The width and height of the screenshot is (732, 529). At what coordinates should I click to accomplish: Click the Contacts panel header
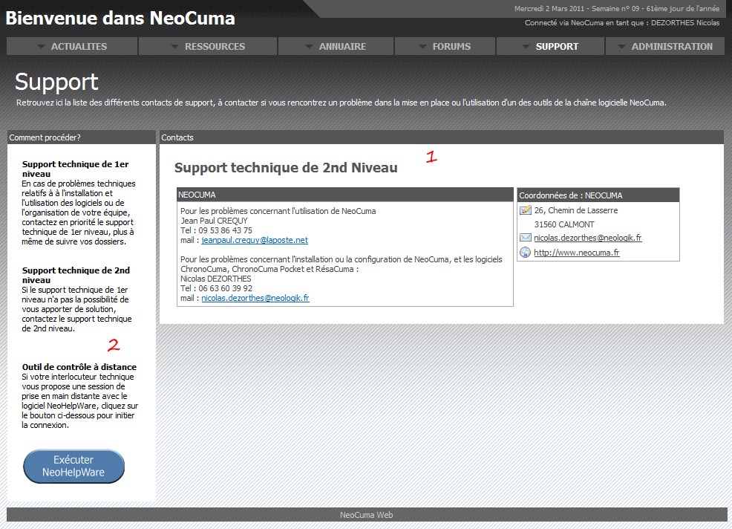pos(441,137)
